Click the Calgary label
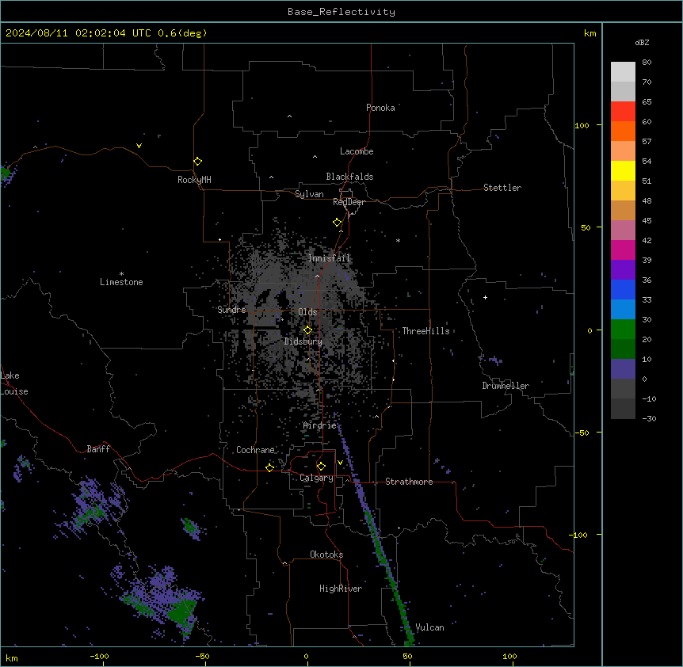Image resolution: width=683 pixels, height=667 pixels. 316,478
